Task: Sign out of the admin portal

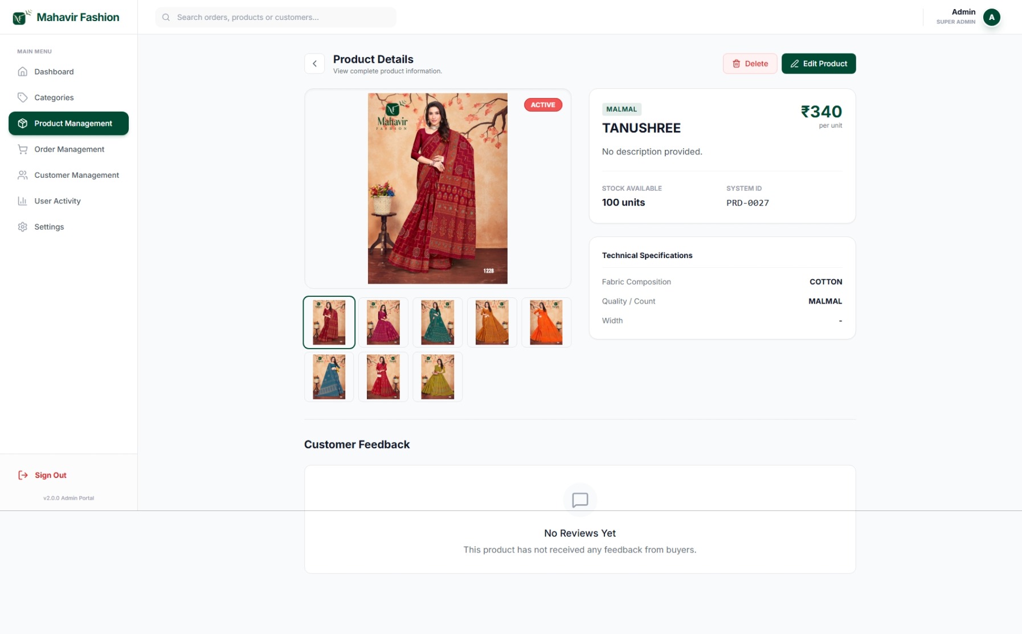Action: point(43,475)
